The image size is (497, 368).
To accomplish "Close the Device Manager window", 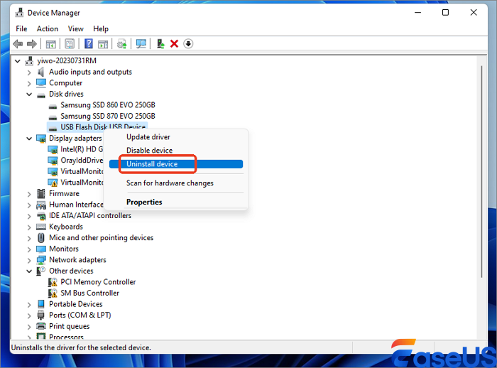I will click(474, 13).
